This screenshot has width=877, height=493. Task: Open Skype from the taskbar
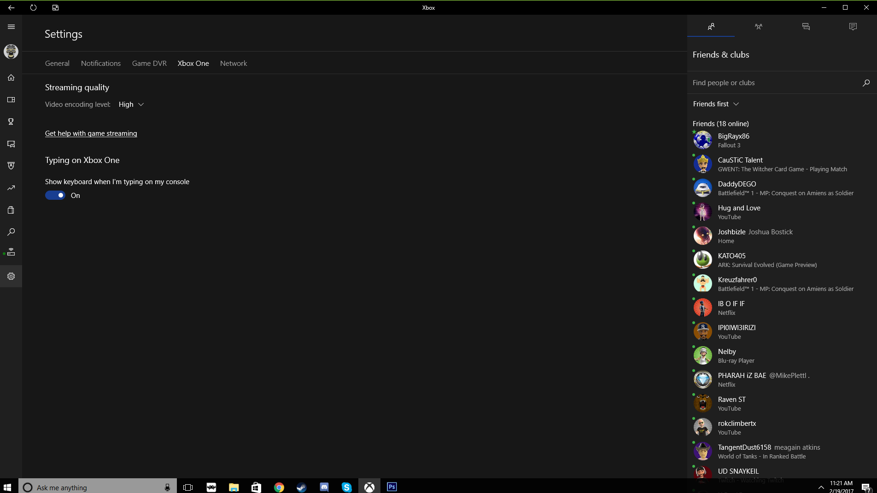point(346,487)
